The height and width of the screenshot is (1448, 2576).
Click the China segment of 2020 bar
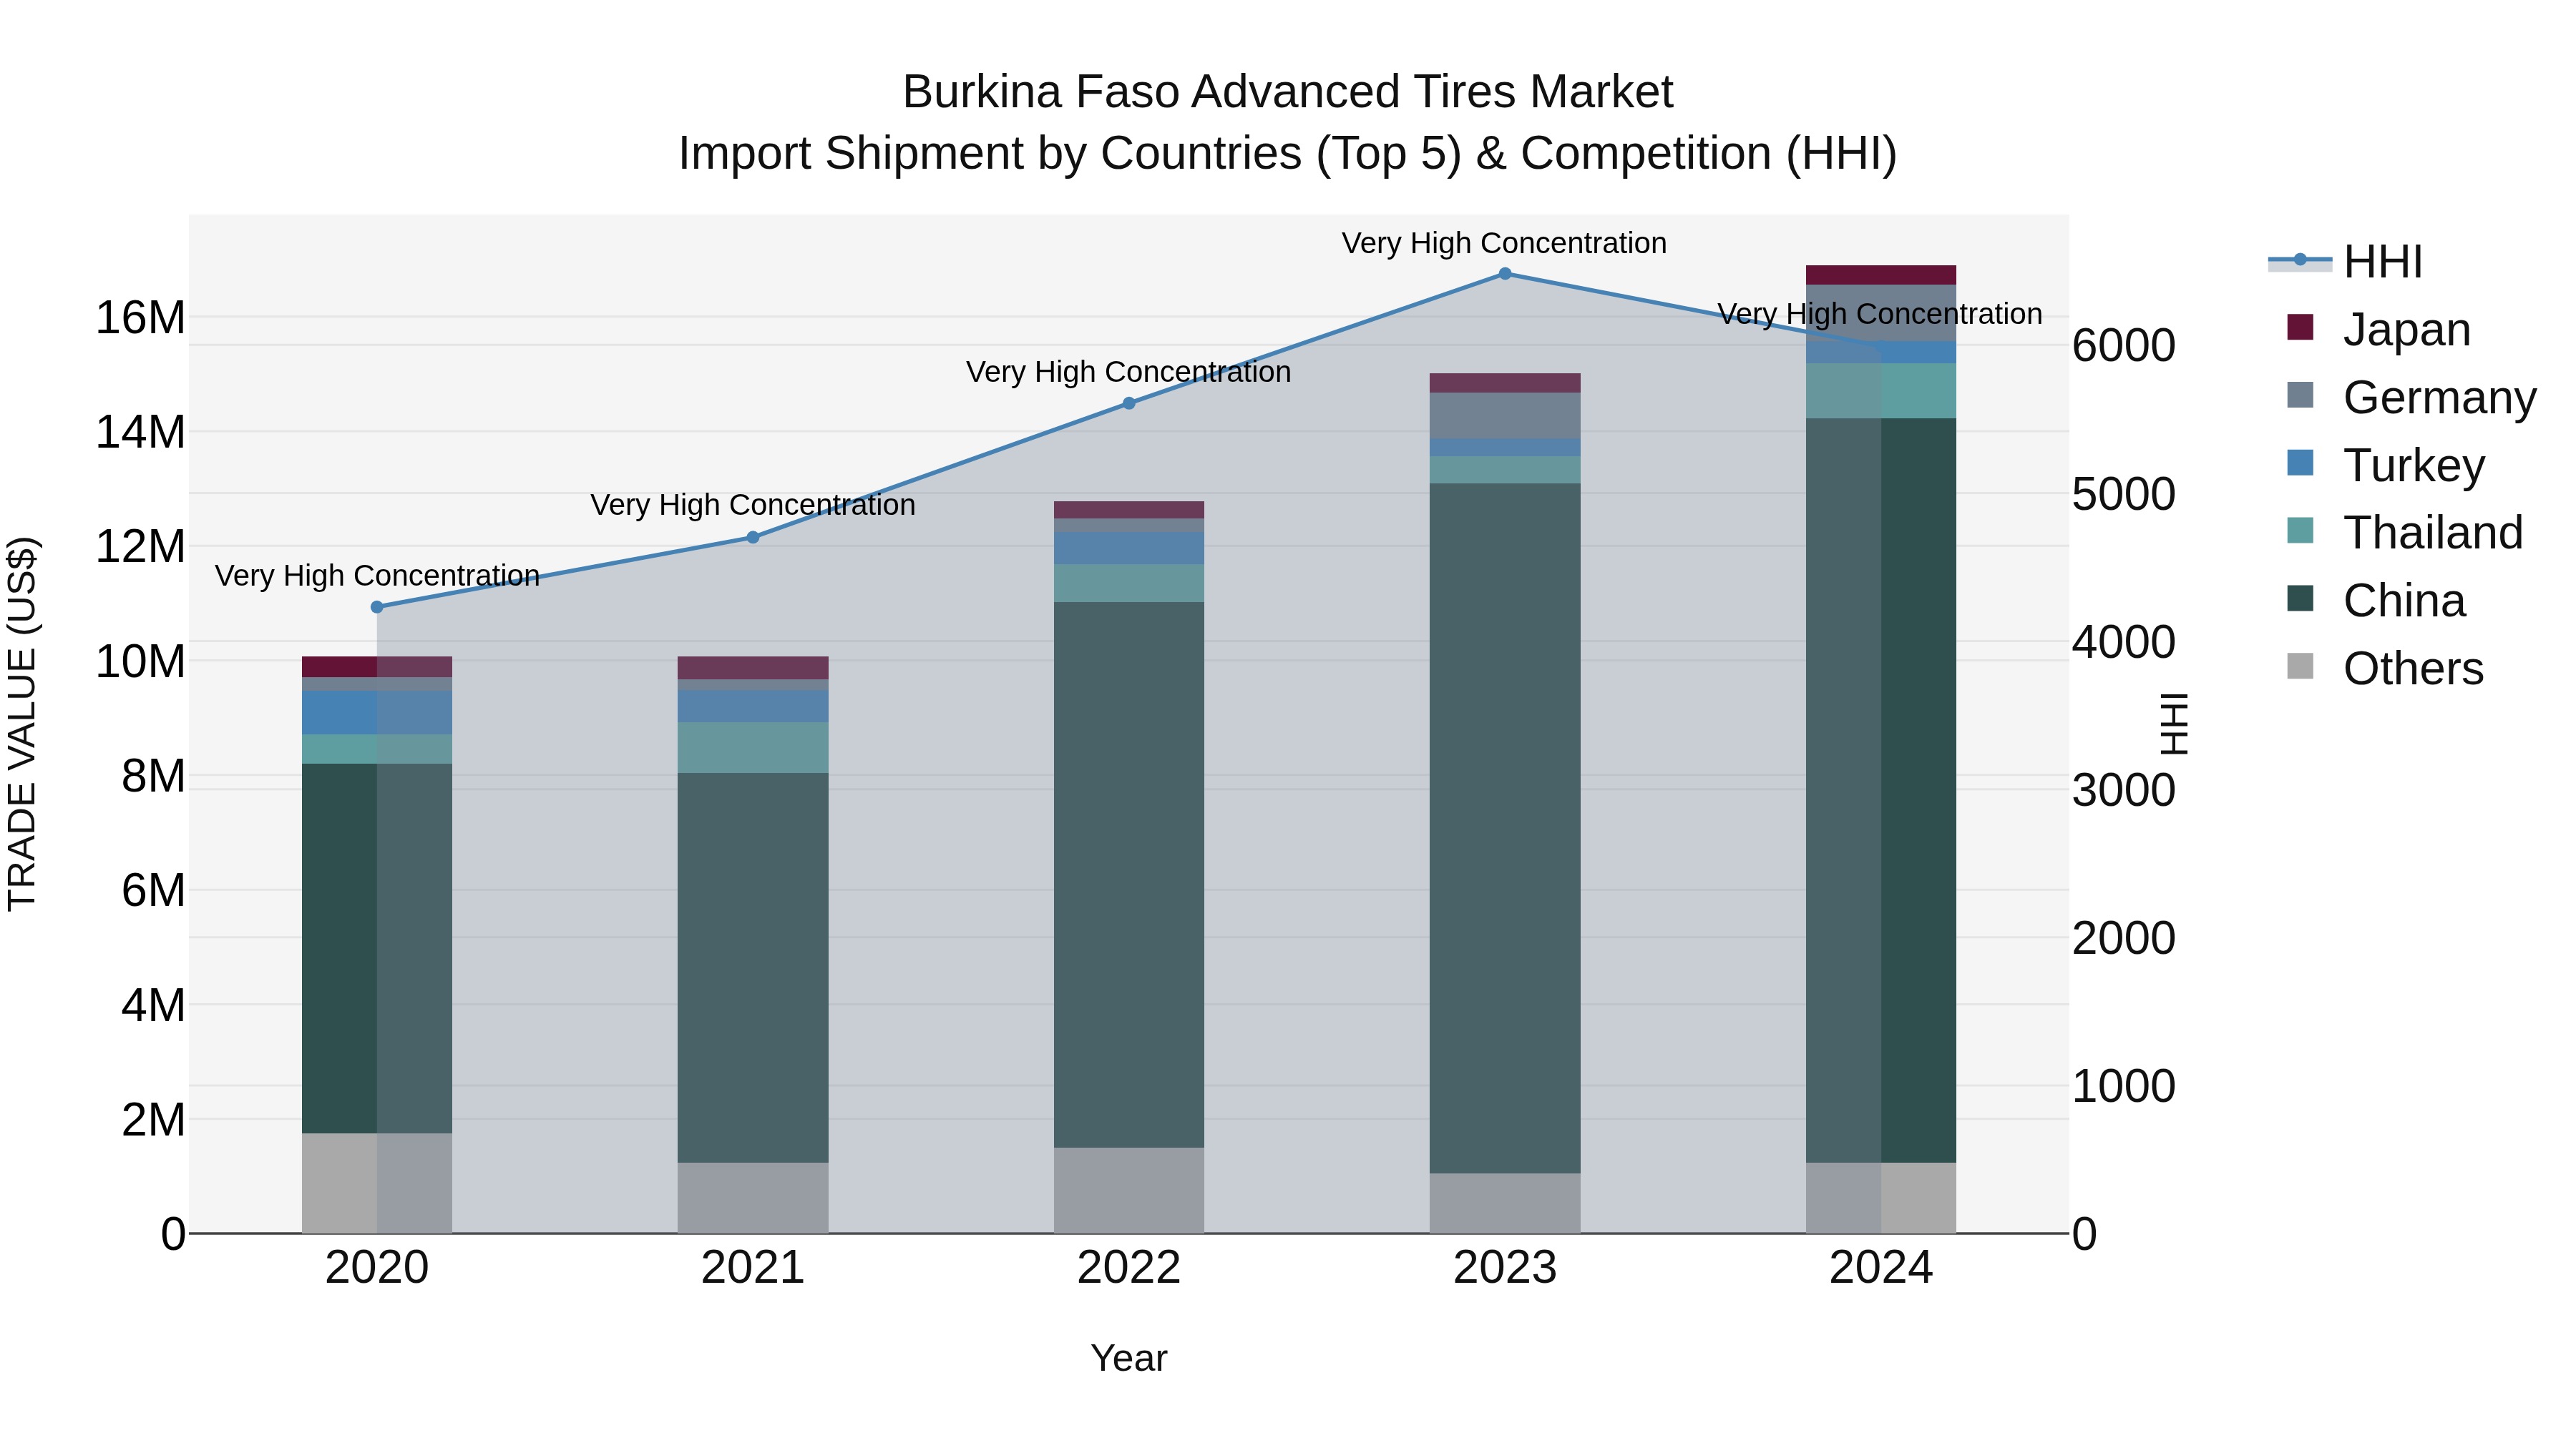click(x=377, y=948)
